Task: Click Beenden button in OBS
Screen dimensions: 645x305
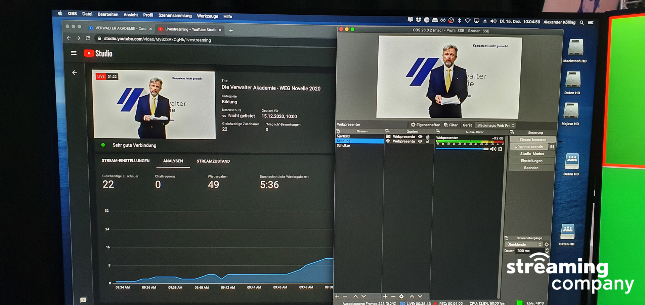Action: (x=531, y=168)
